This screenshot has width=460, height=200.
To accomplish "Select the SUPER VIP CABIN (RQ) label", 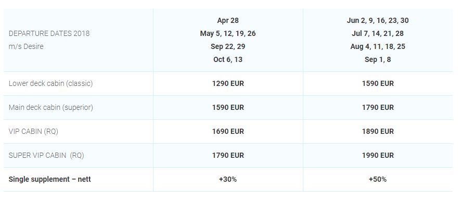I will pyautogui.click(x=46, y=155).
